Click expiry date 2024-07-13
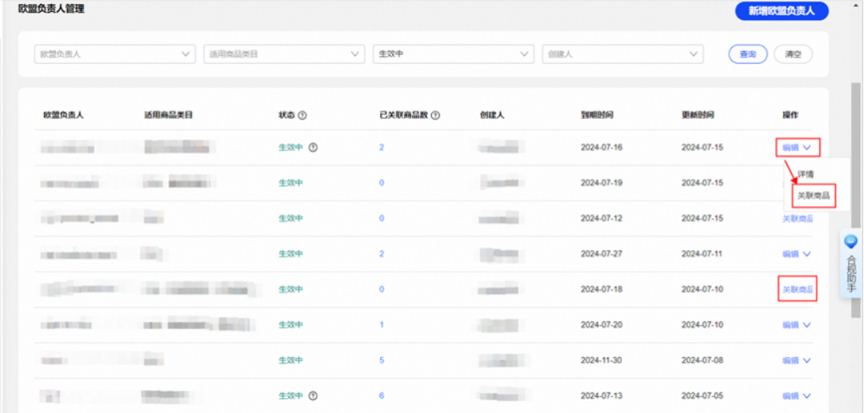The width and height of the screenshot is (864, 413). pyautogui.click(x=601, y=395)
